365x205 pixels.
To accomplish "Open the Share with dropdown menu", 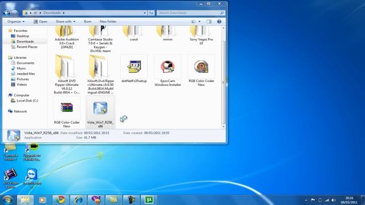I will [66, 22].
